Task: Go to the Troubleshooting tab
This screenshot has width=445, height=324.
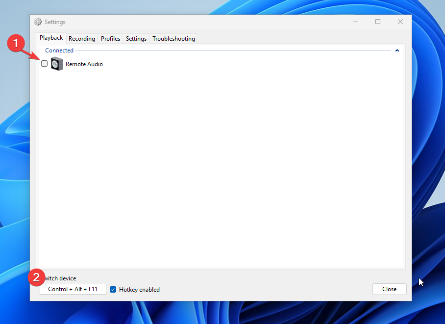Action: pos(173,38)
